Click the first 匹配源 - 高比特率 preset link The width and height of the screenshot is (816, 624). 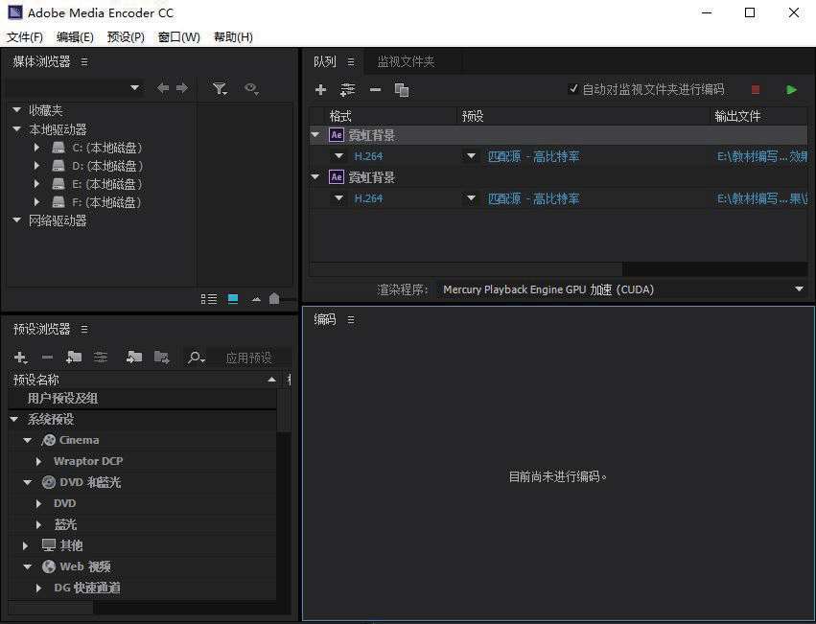coord(533,156)
